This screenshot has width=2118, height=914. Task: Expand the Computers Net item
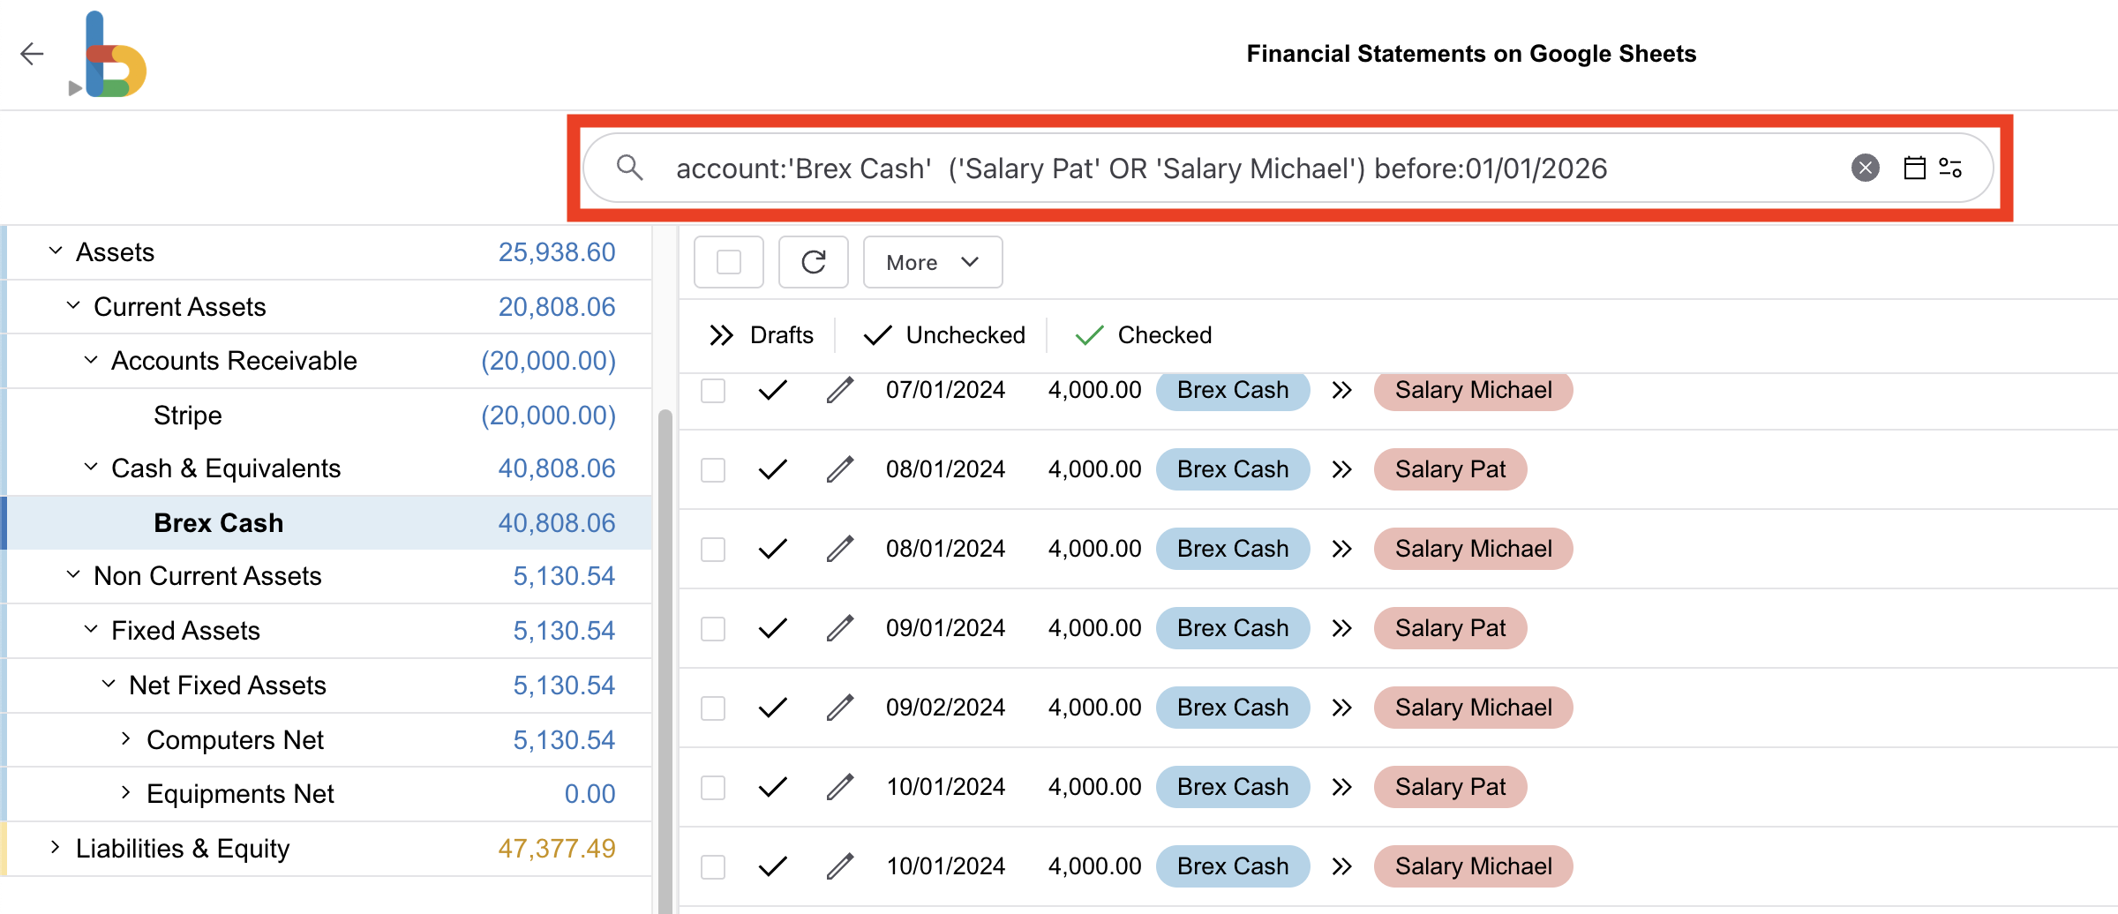[125, 739]
